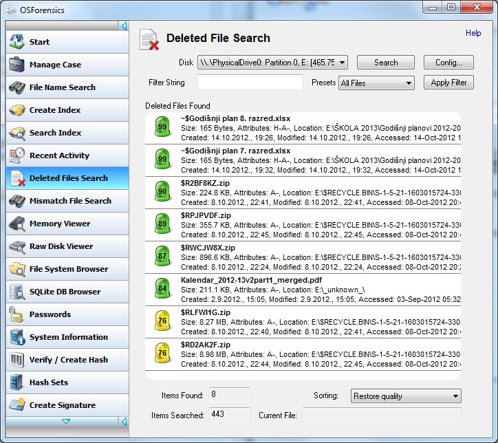Open the Presets All Files dropdown

(x=409, y=83)
